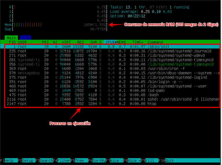The width and height of the screenshot is (222, 165).
Task: Click the CPU 1 usage meter
Action: pyautogui.click(x=58, y=12)
